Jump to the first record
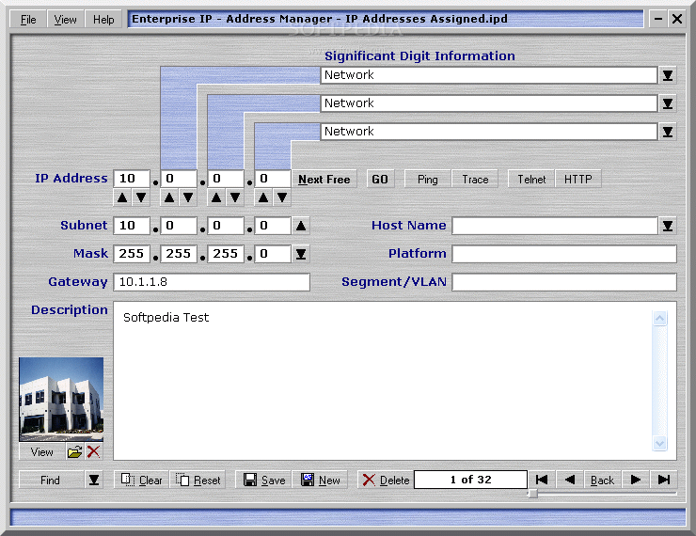This screenshot has width=696, height=536. (x=542, y=480)
